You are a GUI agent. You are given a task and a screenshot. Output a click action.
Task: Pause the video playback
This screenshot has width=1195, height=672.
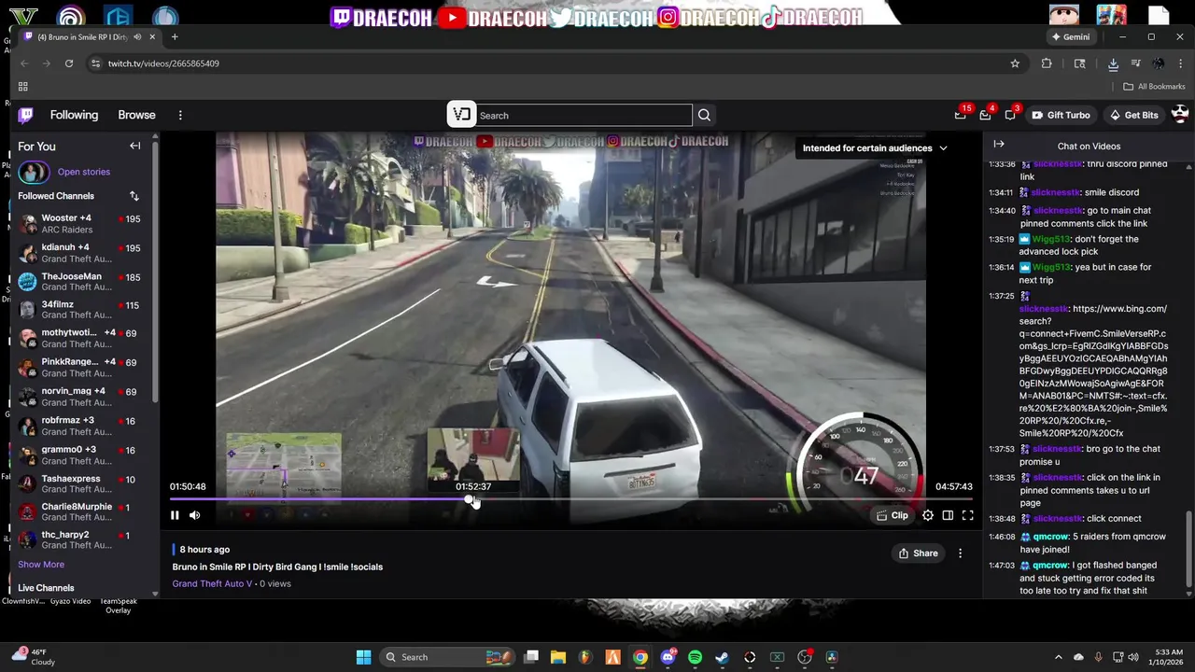point(175,515)
